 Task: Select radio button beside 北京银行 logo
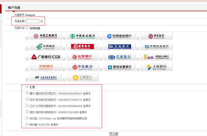(64, 59)
